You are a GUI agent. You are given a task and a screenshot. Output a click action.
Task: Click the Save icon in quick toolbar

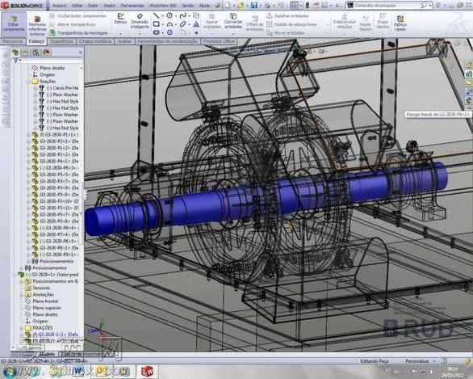(254, 5)
